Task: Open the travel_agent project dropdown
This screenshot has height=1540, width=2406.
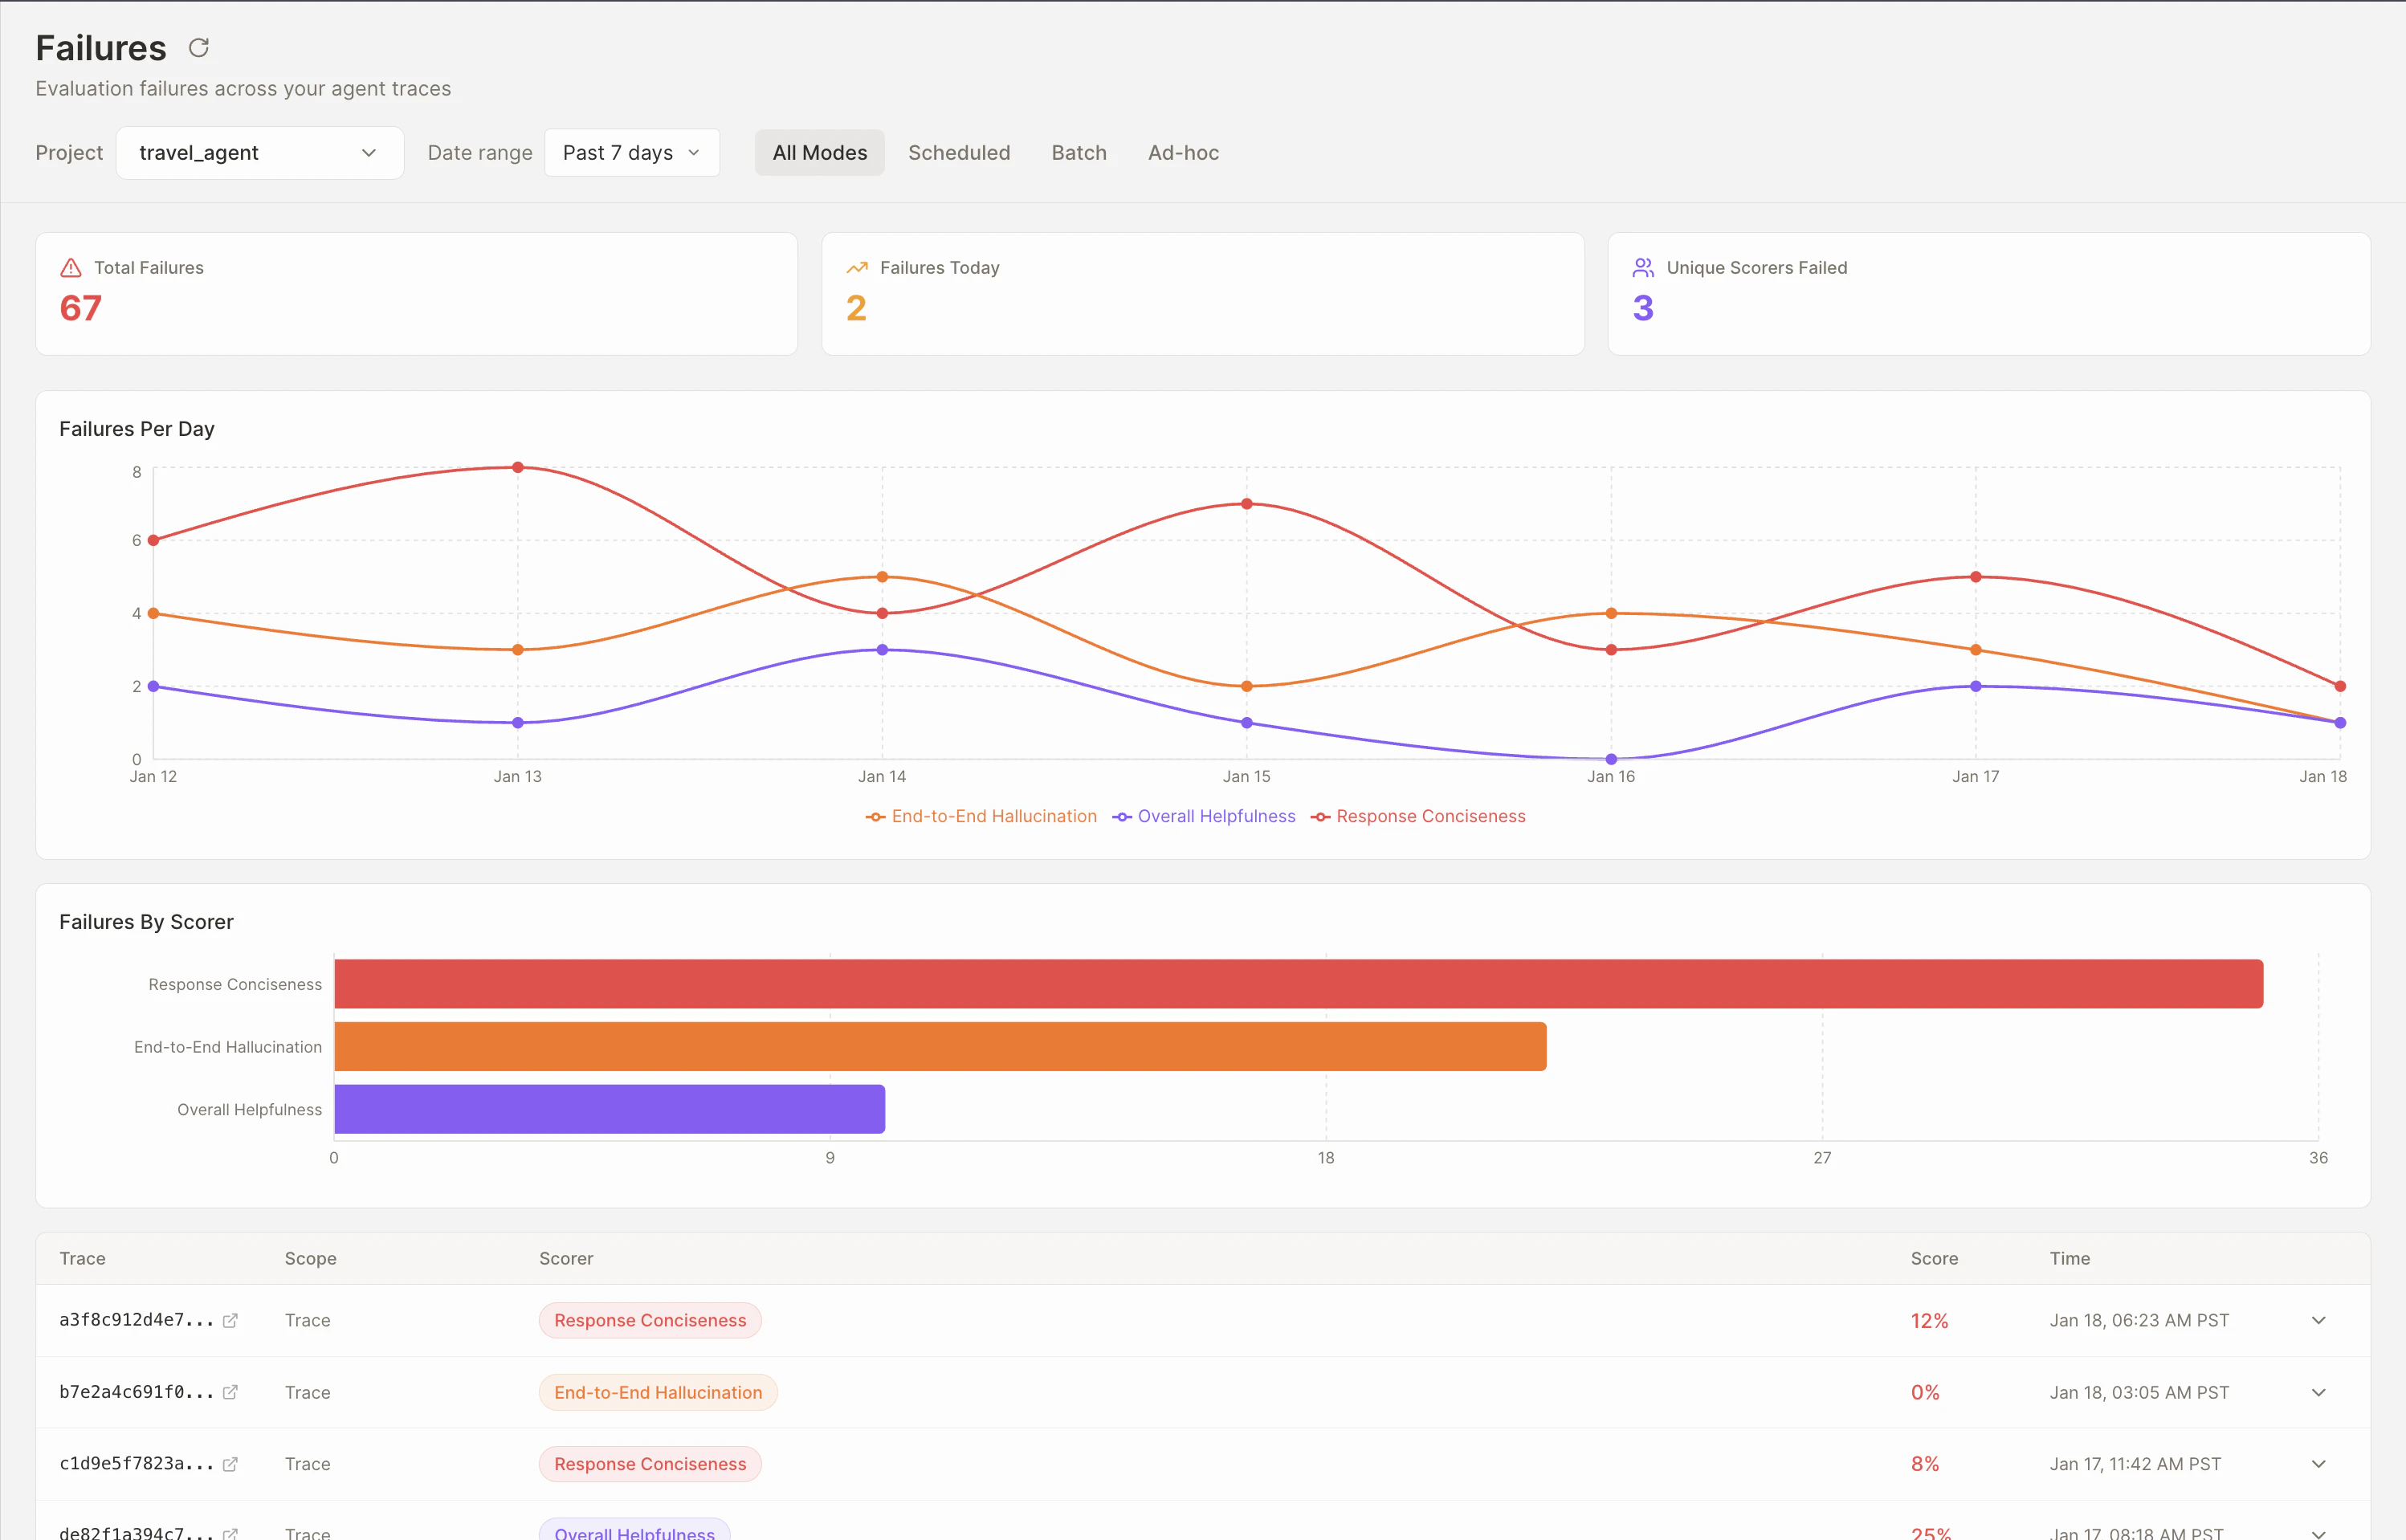Action: point(259,152)
